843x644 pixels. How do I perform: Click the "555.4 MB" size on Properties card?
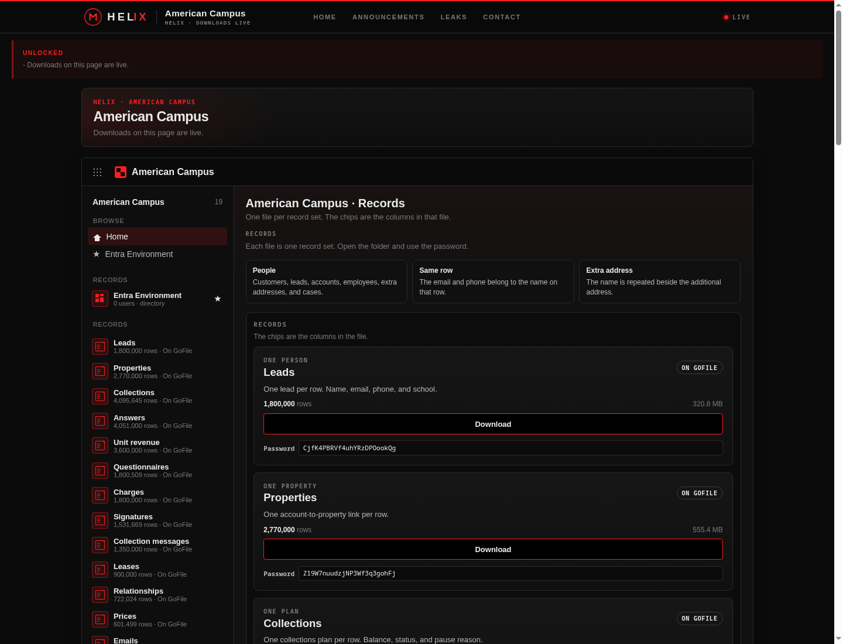click(708, 530)
